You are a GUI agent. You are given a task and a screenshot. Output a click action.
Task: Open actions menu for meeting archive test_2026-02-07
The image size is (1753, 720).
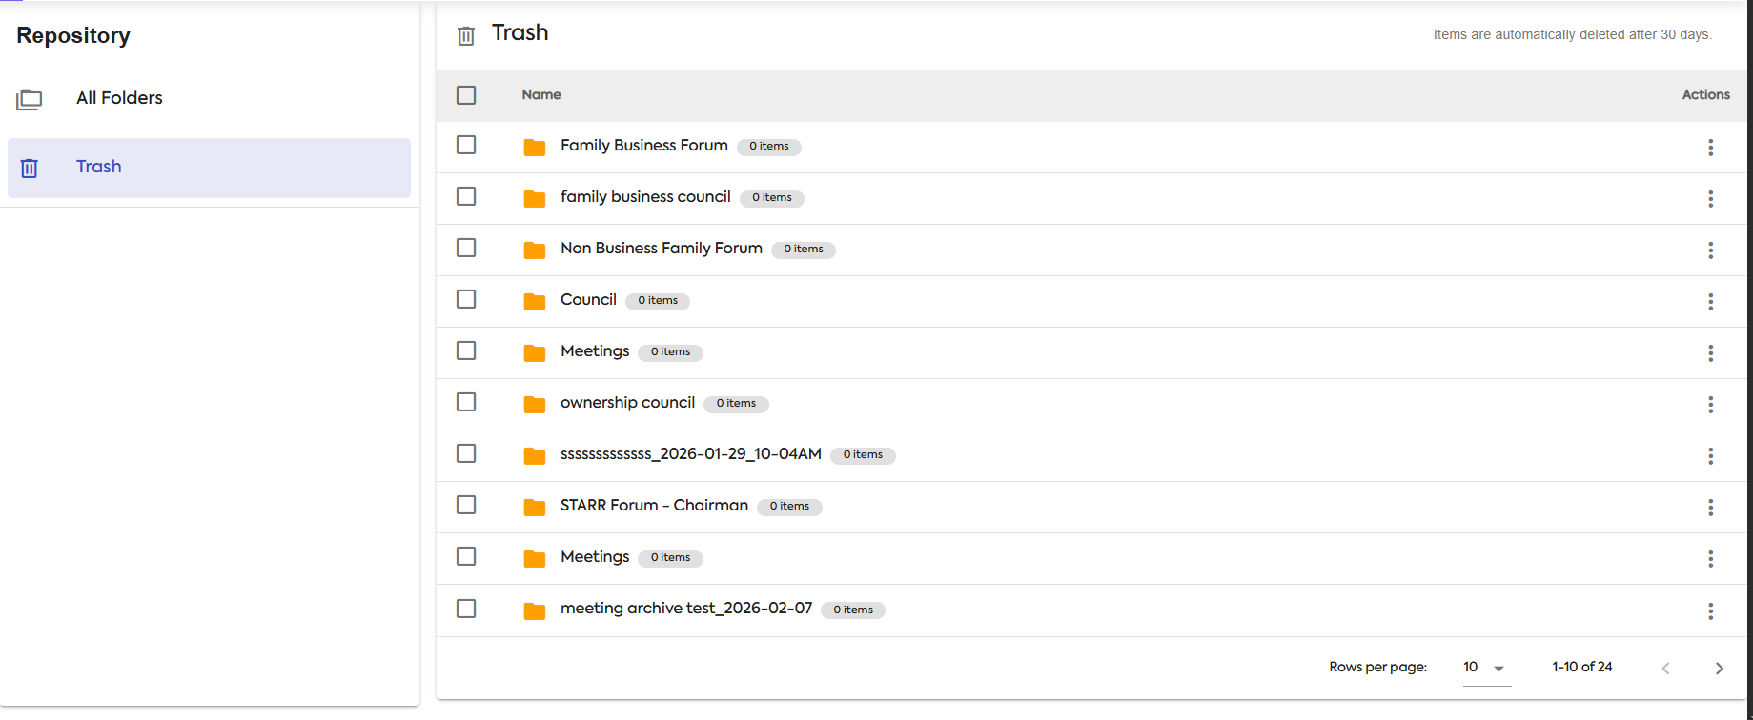tap(1710, 610)
